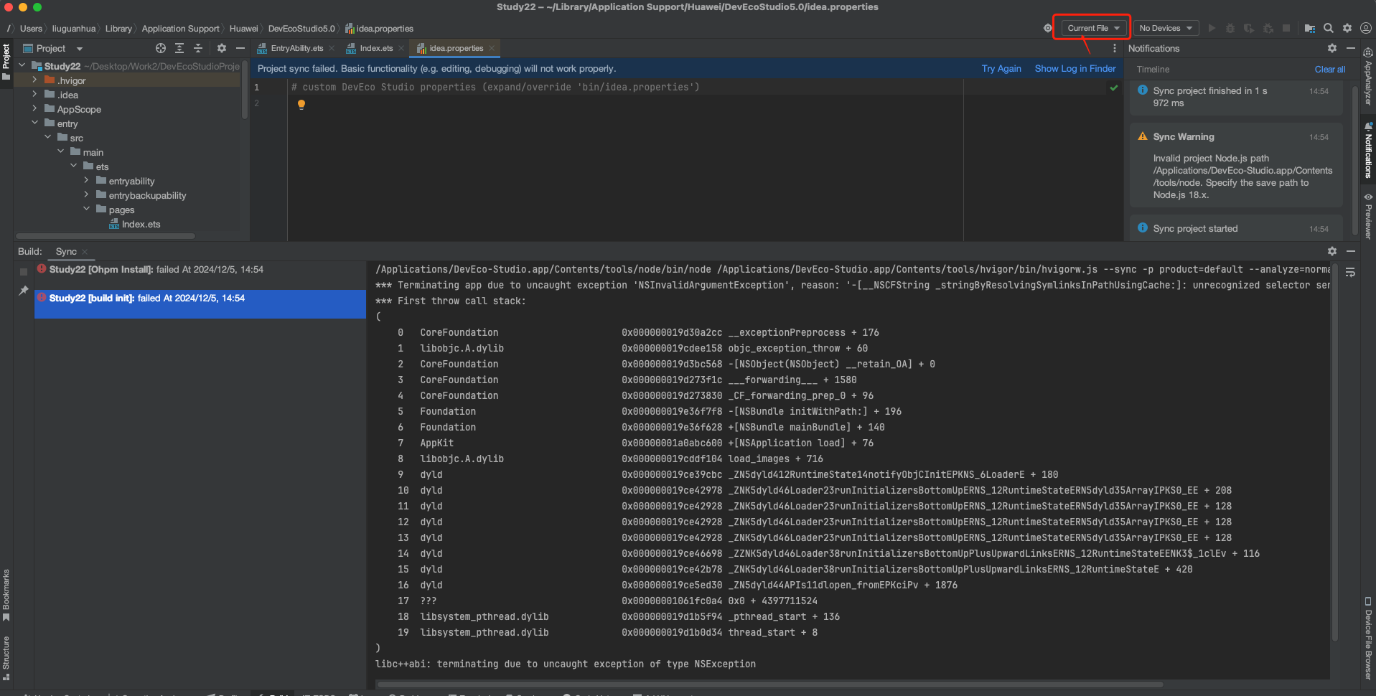Click the yellow lightbulb intention icon
Image resolution: width=1376 pixels, height=696 pixels.
coord(301,105)
